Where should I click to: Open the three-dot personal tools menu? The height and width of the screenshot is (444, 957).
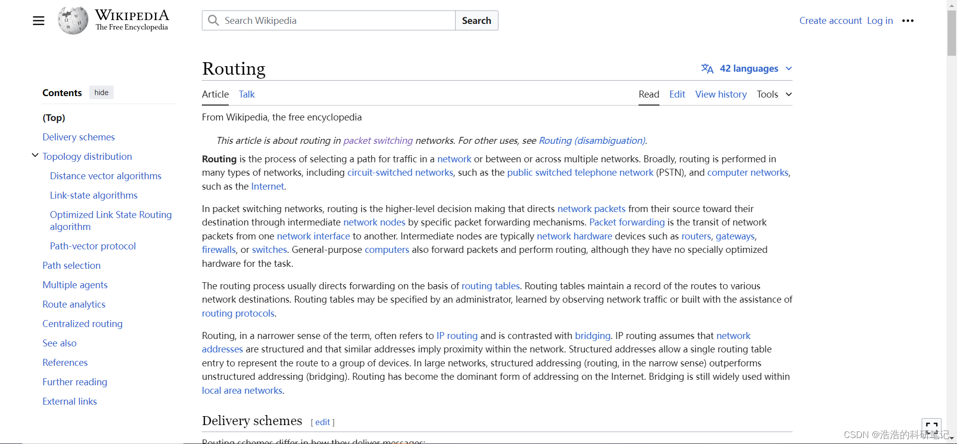tap(908, 20)
